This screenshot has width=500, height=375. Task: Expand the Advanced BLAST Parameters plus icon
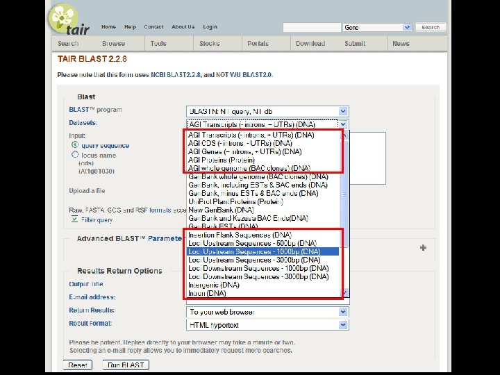(423, 248)
